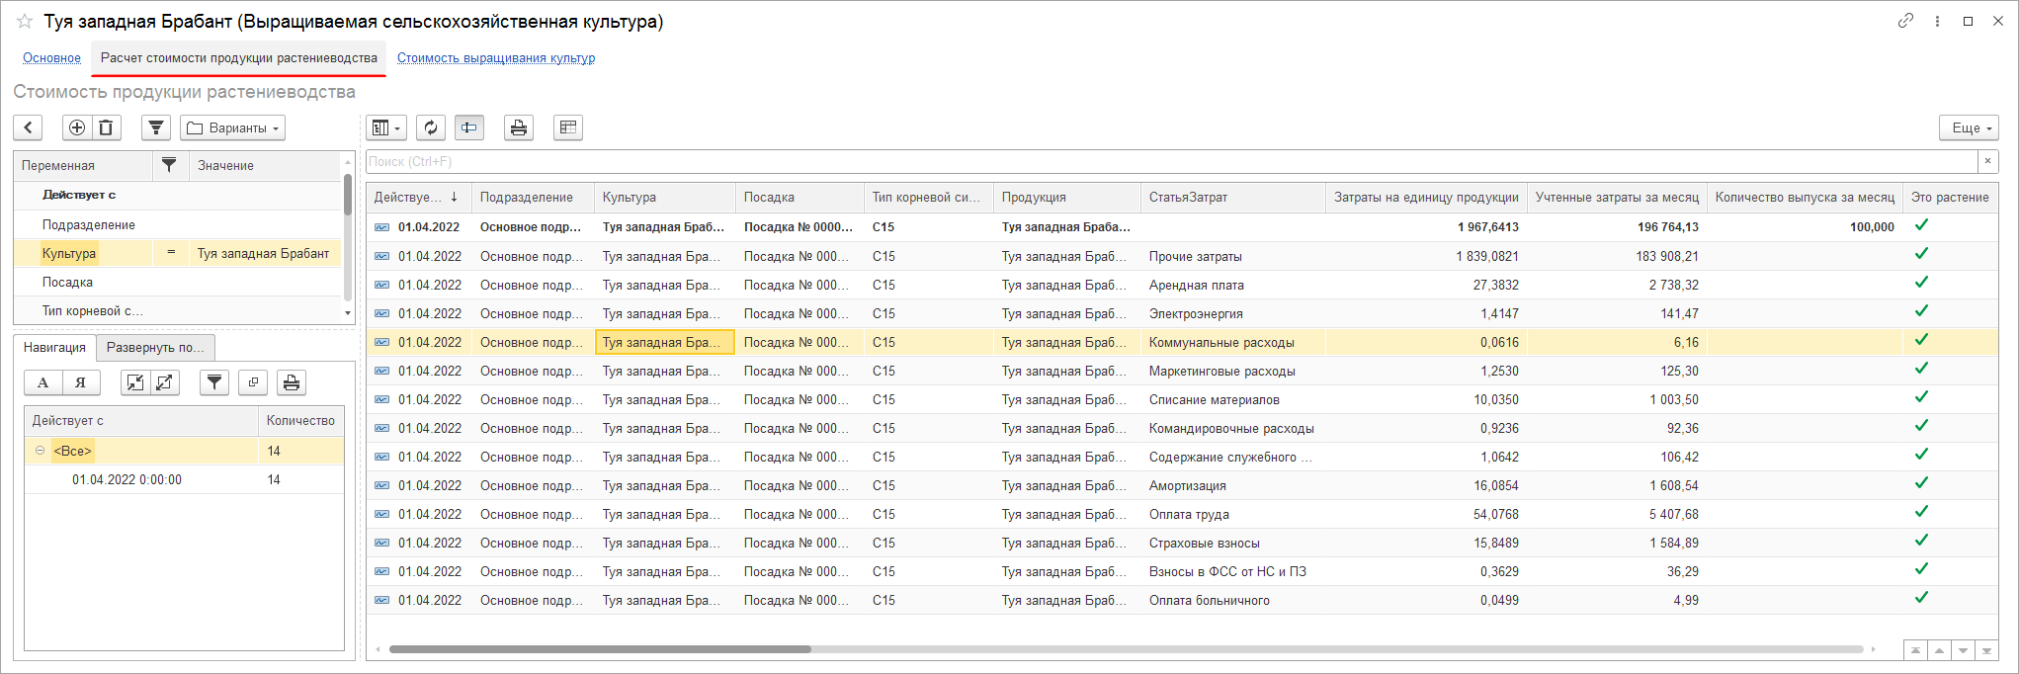Click the collapse all groups icon in navigation
Viewport: 2019px width, 674px height.
pos(135,382)
